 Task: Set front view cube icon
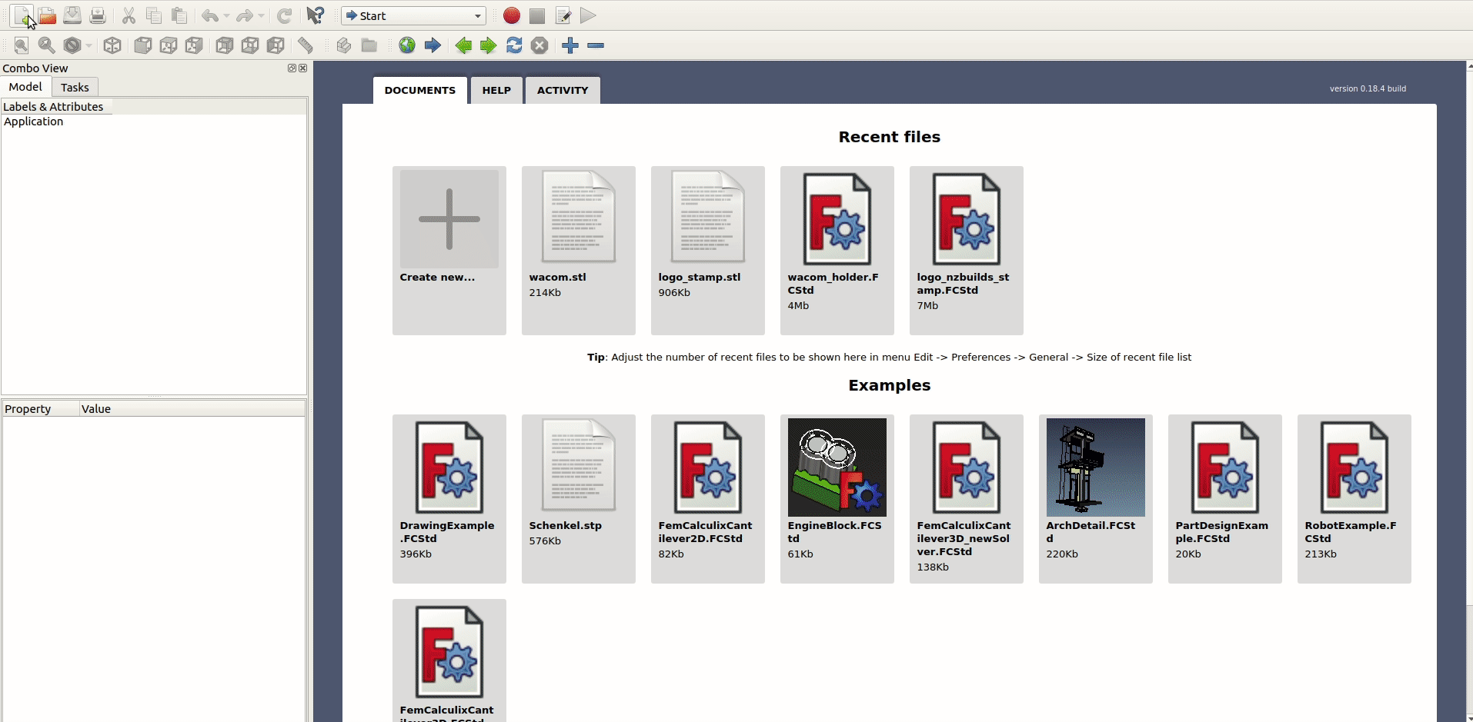click(143, 45)
